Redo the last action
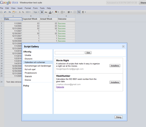The image size is (146, 127). [x=9, y=12]
